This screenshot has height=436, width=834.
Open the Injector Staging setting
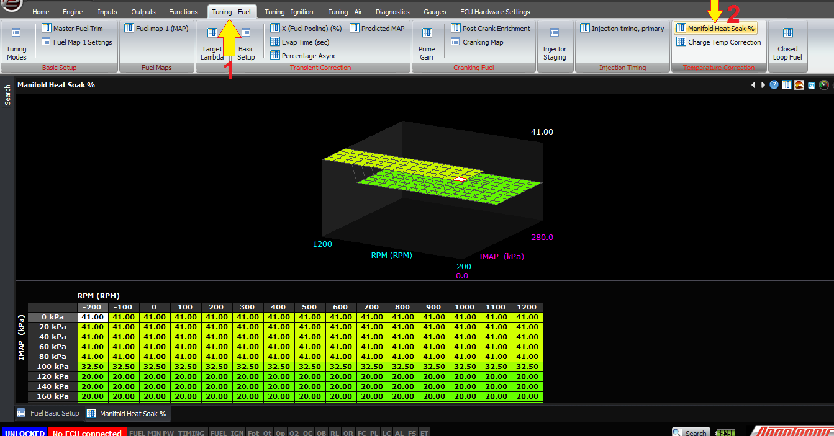click(555, 43)
